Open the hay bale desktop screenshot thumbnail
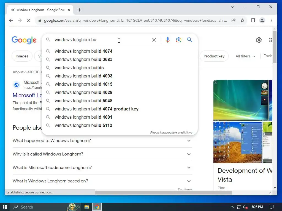The image size is (282, 211). 238,142
